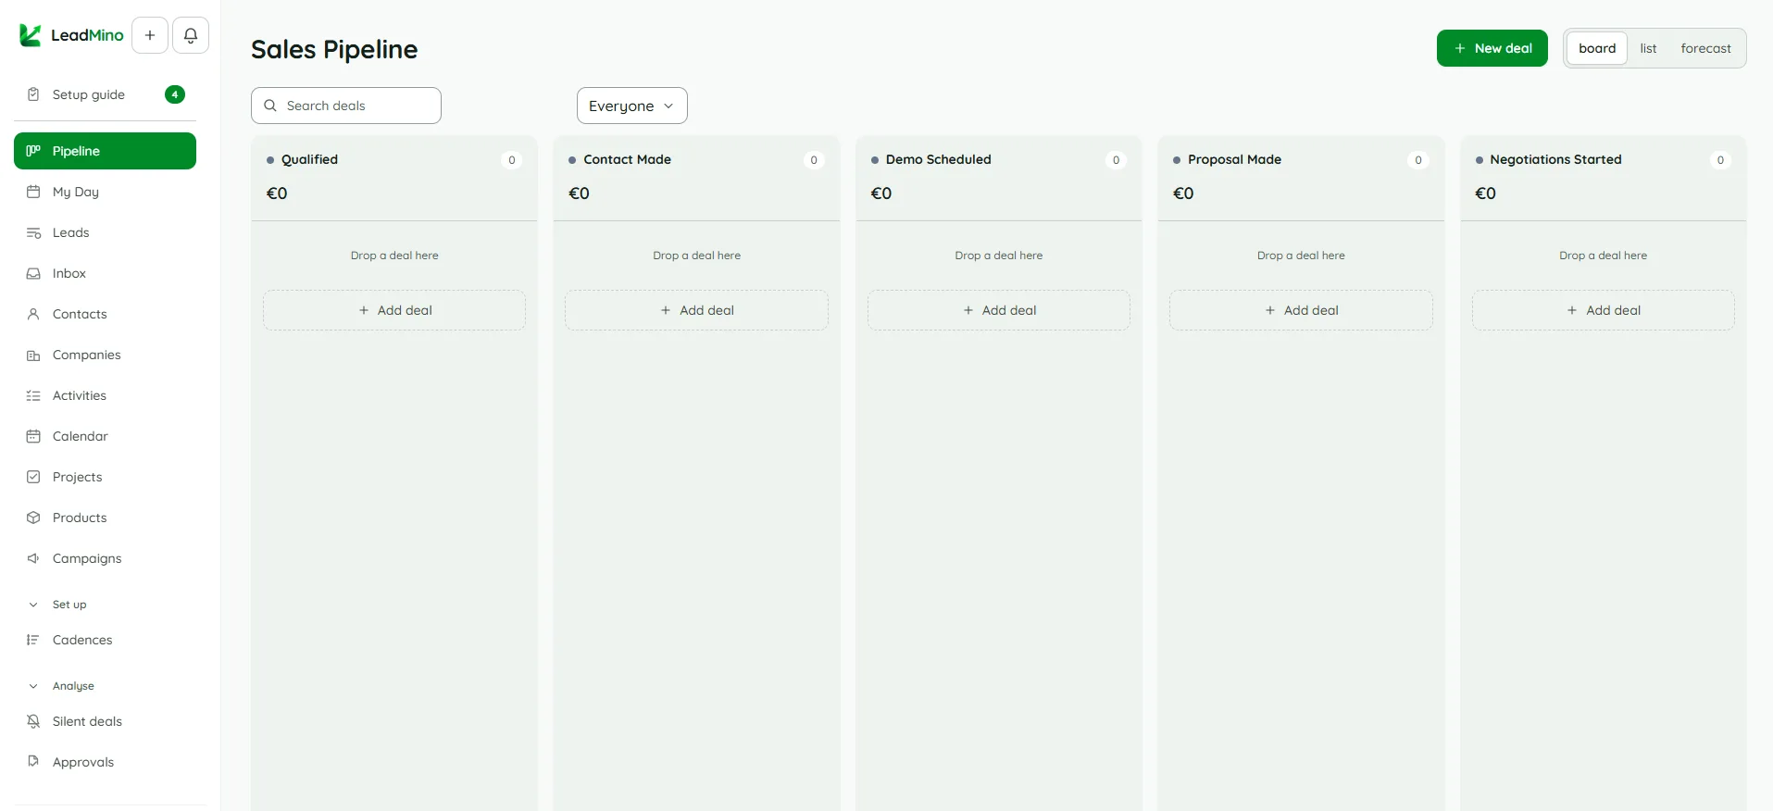Click the Inbox tray icon

(33, 273)
